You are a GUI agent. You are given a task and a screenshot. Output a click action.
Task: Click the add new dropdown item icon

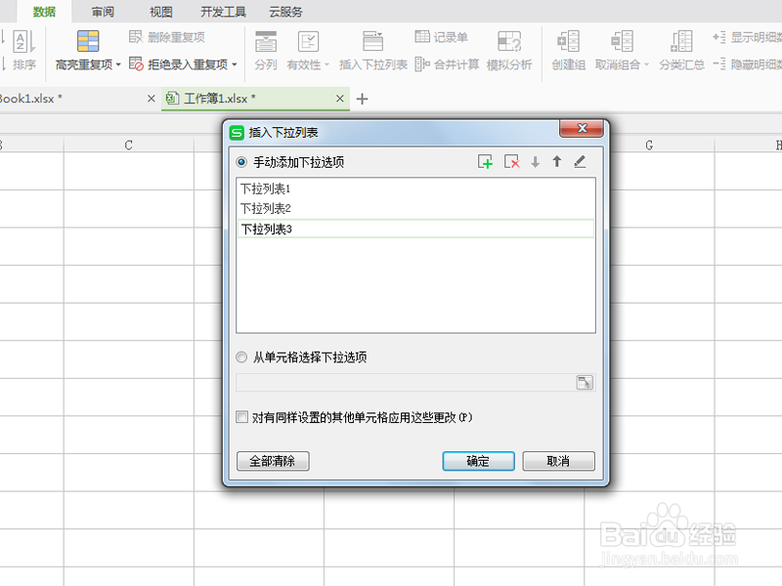coord(485,162)
